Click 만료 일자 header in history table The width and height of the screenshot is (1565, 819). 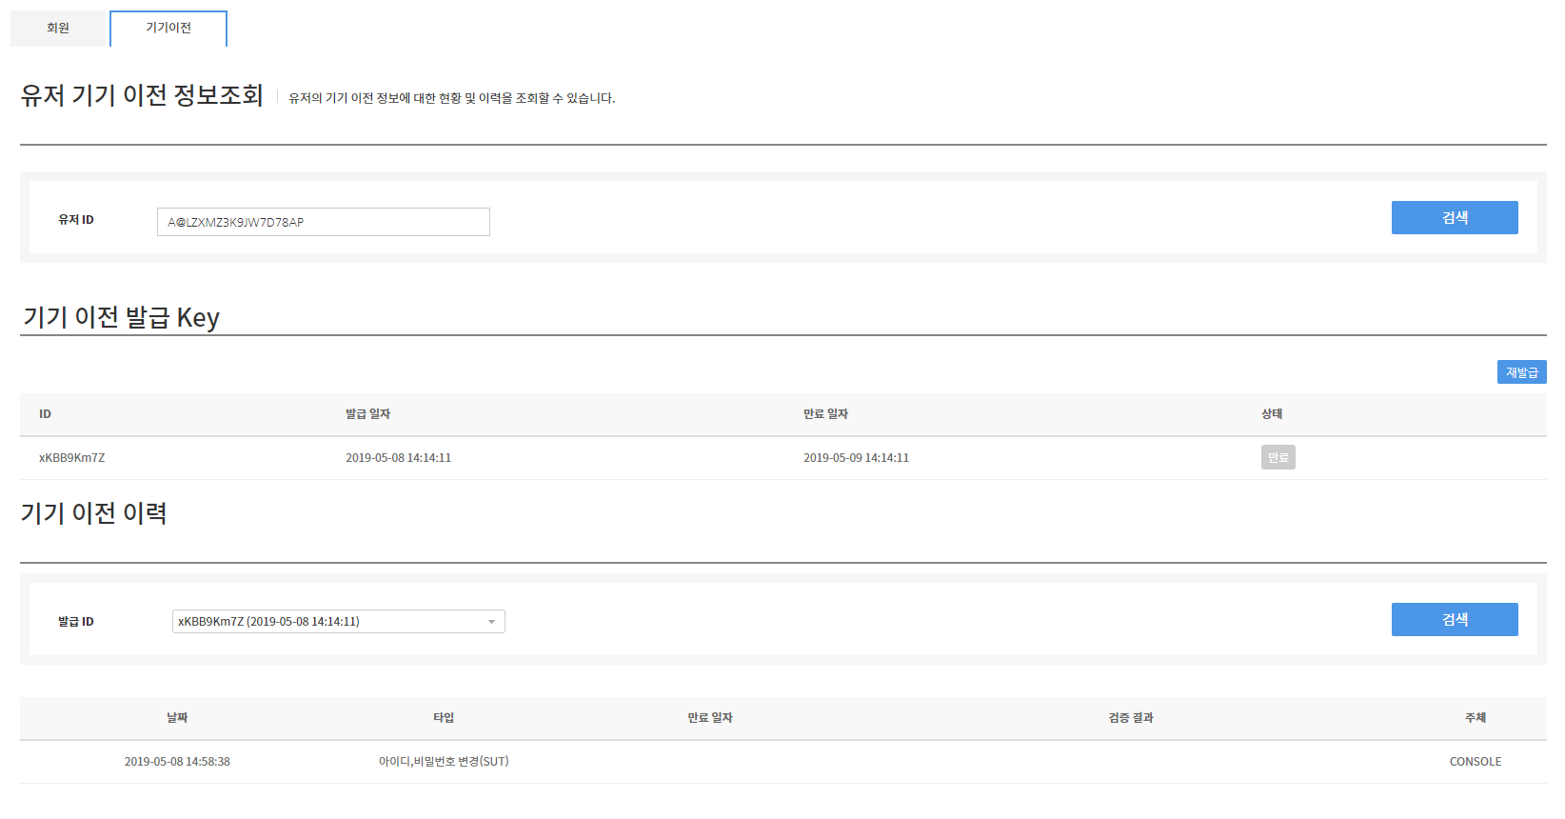coord(710,718)
